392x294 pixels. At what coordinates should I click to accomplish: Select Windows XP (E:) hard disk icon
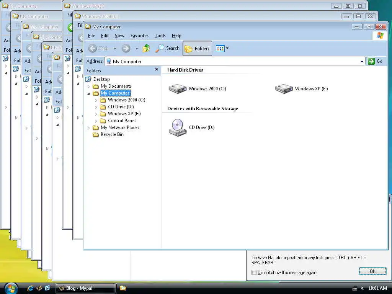tap(284, 89)
